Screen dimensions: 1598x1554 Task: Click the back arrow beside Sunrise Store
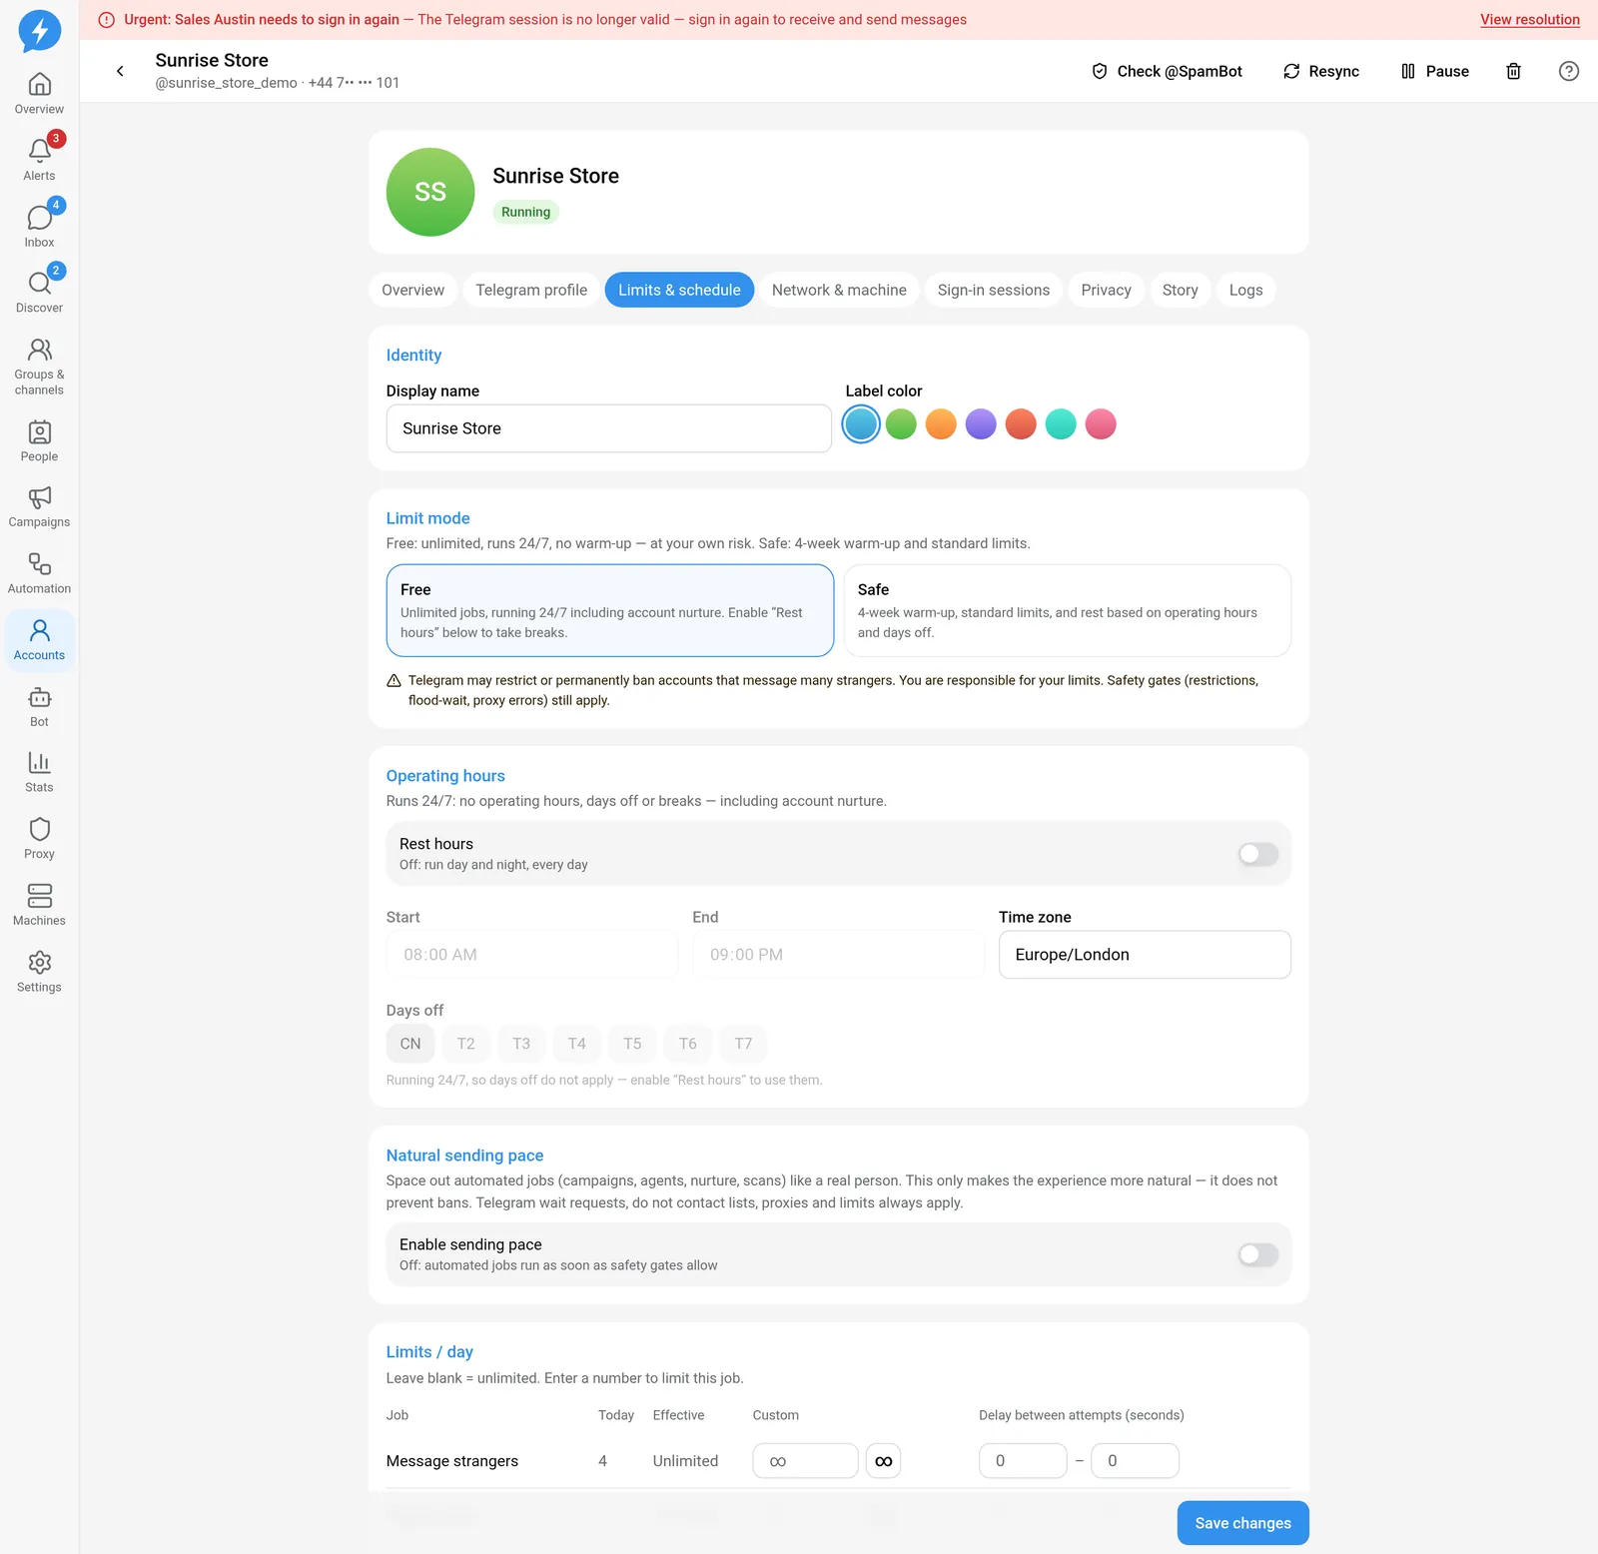pyautogui.click(x=120, y=71)
